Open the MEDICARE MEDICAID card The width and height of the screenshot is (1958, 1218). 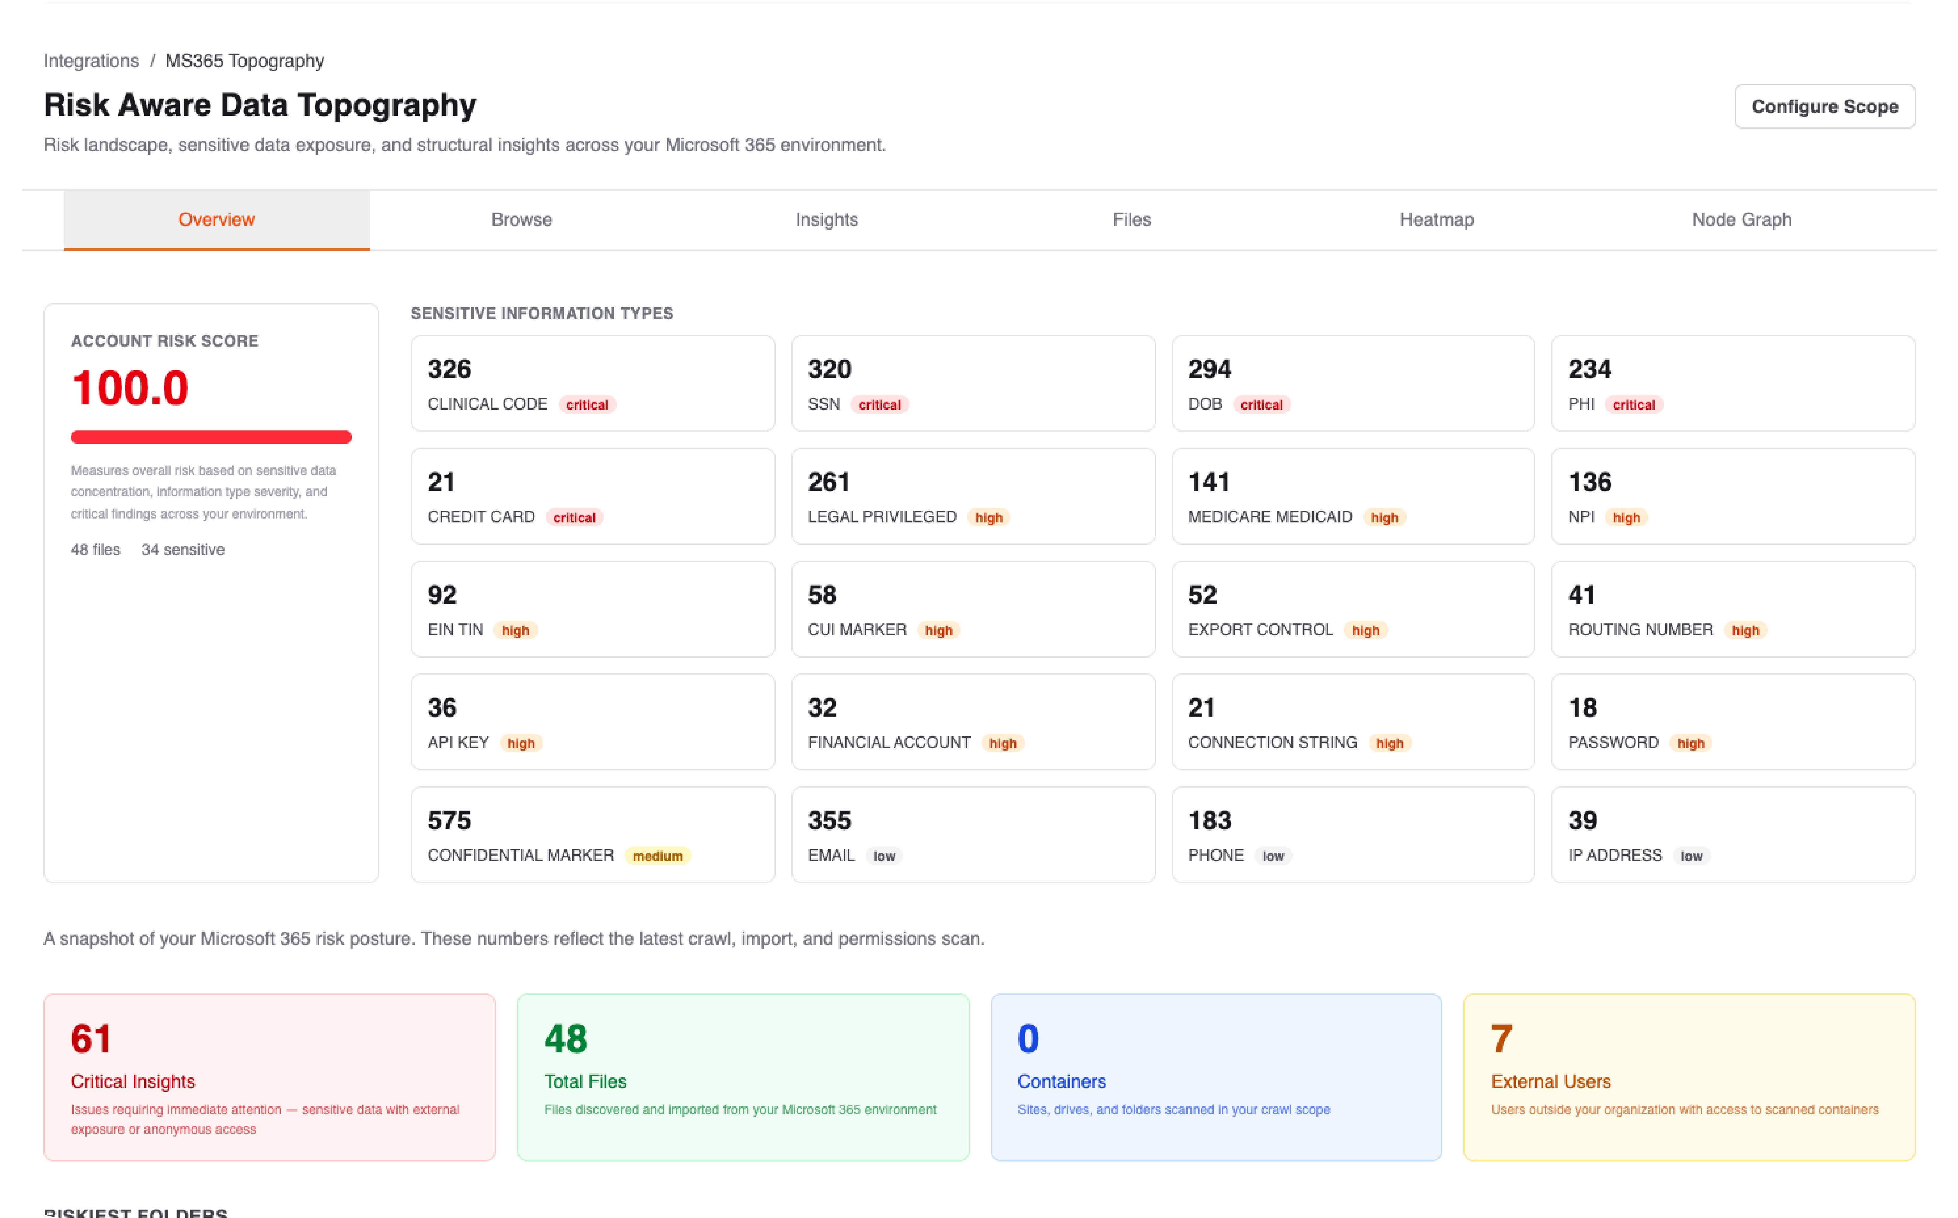click(x=1353, y=496)
